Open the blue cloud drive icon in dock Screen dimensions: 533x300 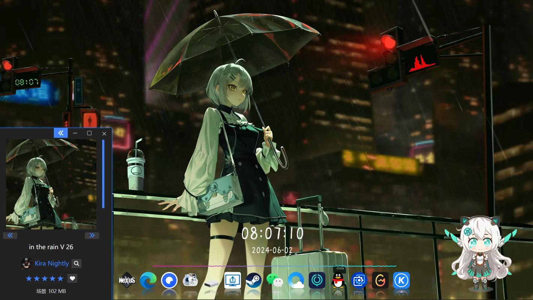(296, 280)
